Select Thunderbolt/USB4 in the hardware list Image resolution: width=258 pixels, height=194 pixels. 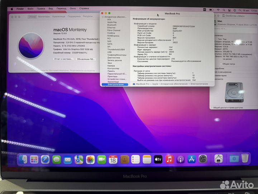coord(116,50)
